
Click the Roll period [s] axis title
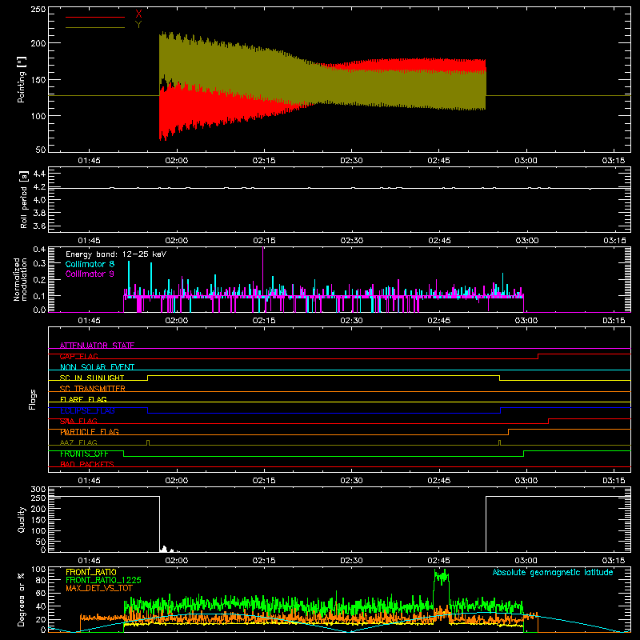coord(24,199)
